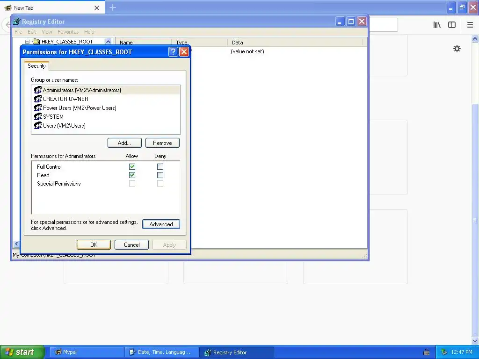Select Users (VM2\Users) group icon
The height and width of the screenshot is (359, 479).
tap(38, 125)
